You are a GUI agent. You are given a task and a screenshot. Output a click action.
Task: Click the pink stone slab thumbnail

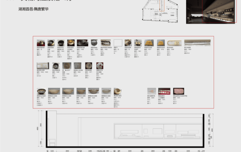pyautogui.click(x=178, y=91)
